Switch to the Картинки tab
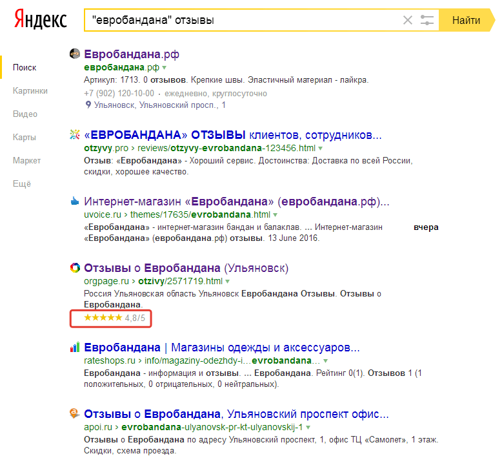 [x=30, y=91]
